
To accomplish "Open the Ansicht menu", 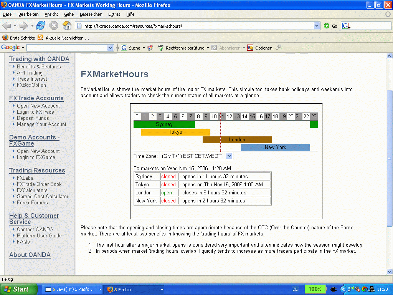I will (x=51, y=14).
